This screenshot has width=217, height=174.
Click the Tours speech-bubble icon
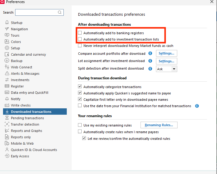pos(7,35)
